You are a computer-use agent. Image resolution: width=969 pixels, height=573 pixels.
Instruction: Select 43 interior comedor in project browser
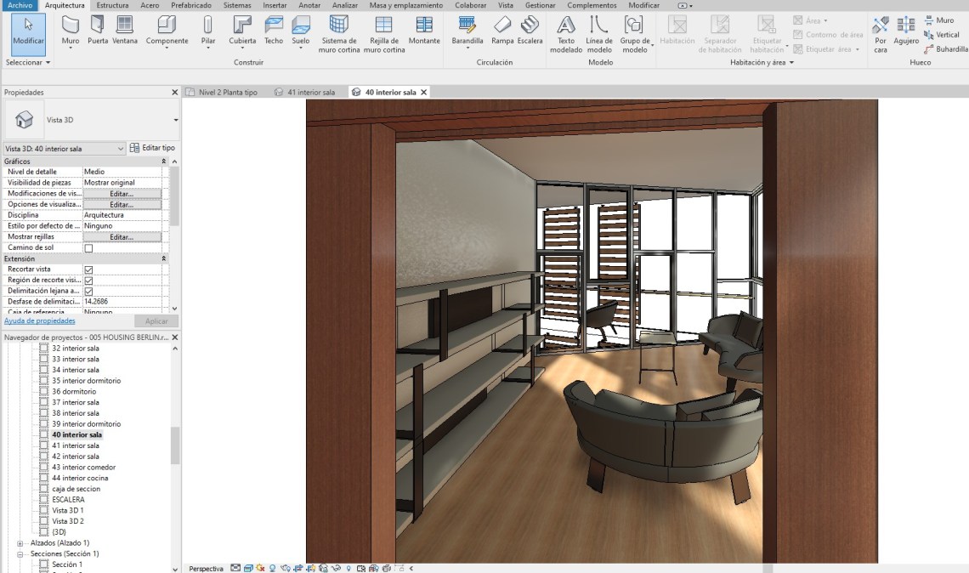coord(83,467)
